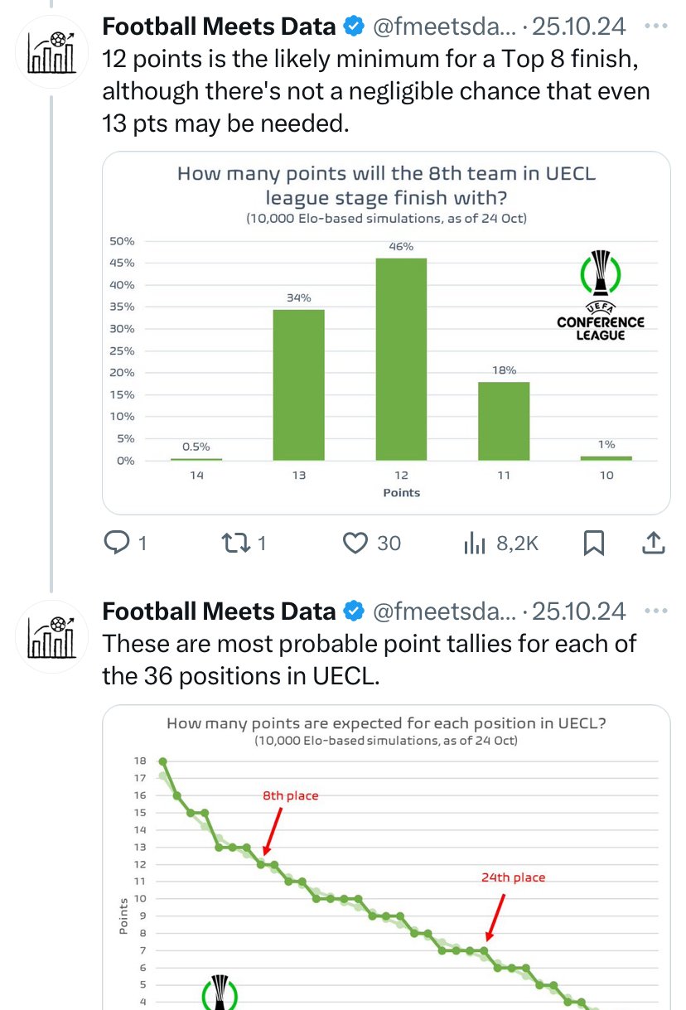Click the 46% bar for 12 points
The image size is (686, 1010).
coord(402,359)
